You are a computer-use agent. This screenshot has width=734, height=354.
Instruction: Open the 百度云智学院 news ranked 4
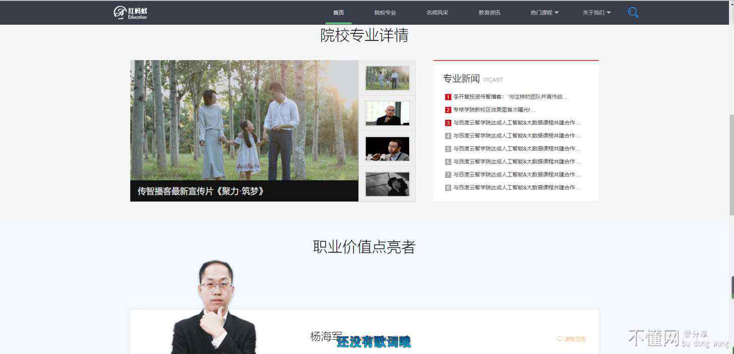click(517, 136)
